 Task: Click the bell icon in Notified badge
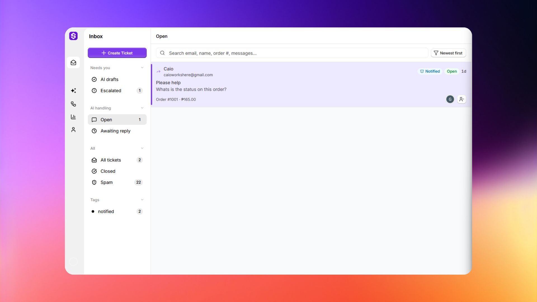422,71
